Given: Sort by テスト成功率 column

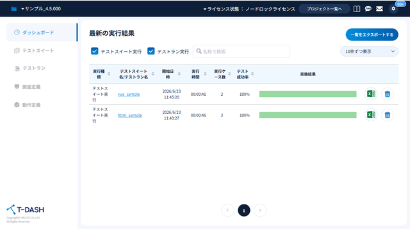Looking at the screenshot, I should [x=252, y=74].
